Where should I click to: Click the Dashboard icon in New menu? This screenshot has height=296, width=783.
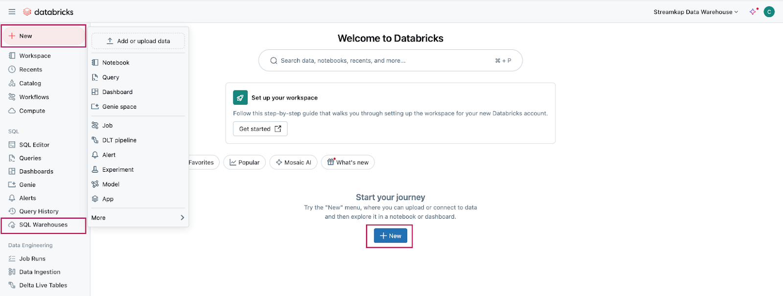point(95,92)
